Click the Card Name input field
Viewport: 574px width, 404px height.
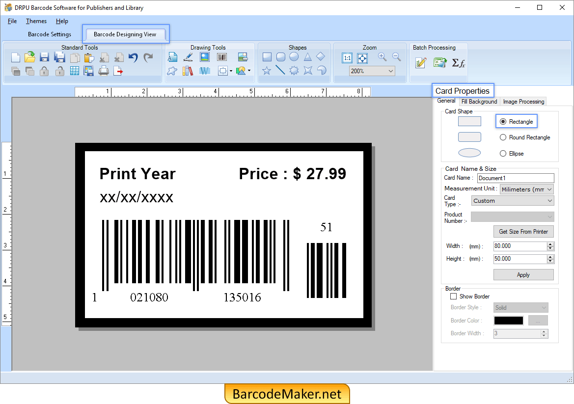pos(516,178)
